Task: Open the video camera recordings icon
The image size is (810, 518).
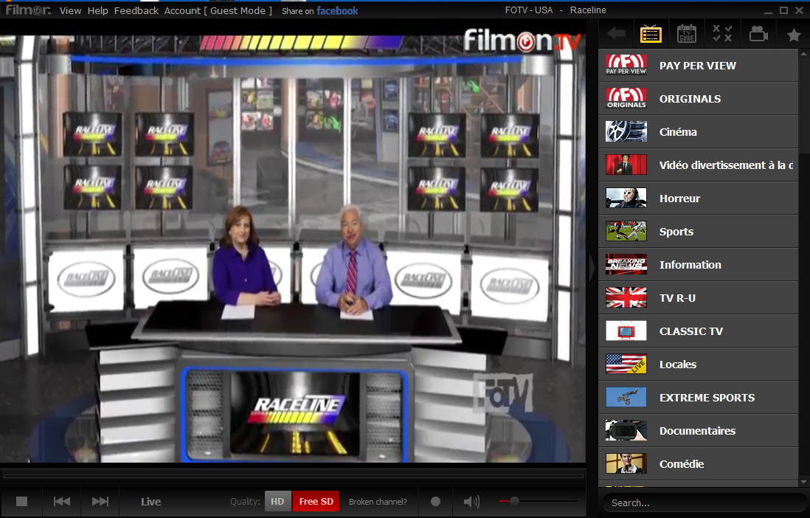Action: [758, 34]
